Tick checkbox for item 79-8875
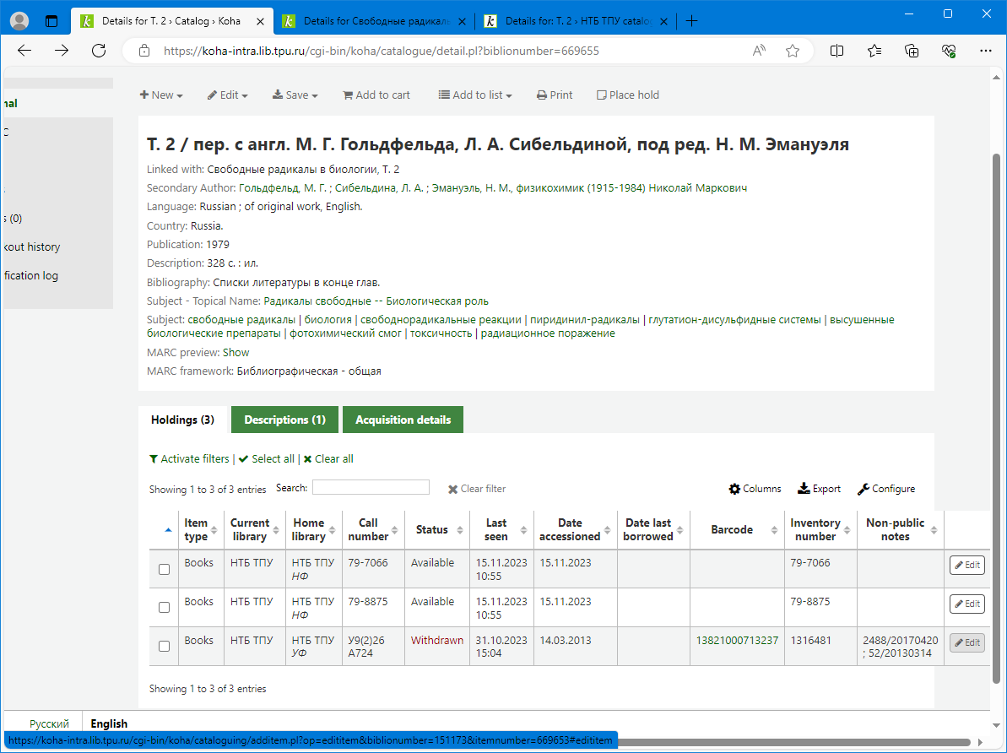The width and height of the screenshot is (1007, 753). (x=165, y=608)
